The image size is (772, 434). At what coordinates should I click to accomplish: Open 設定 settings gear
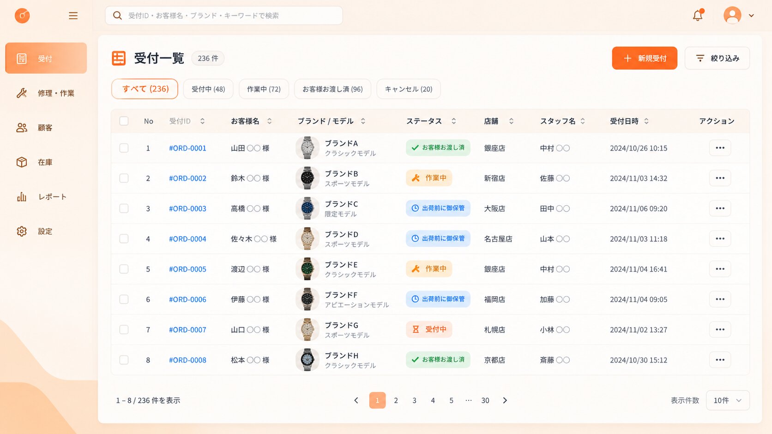[x=46, y=232]
